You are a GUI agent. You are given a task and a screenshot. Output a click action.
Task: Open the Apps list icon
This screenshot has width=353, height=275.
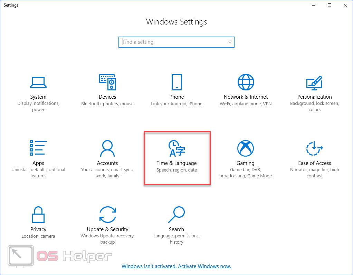tap(38, 148)
